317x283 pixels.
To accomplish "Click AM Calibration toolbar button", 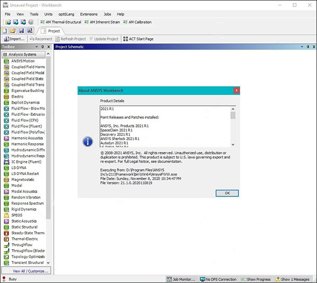I will click(137, 22).
